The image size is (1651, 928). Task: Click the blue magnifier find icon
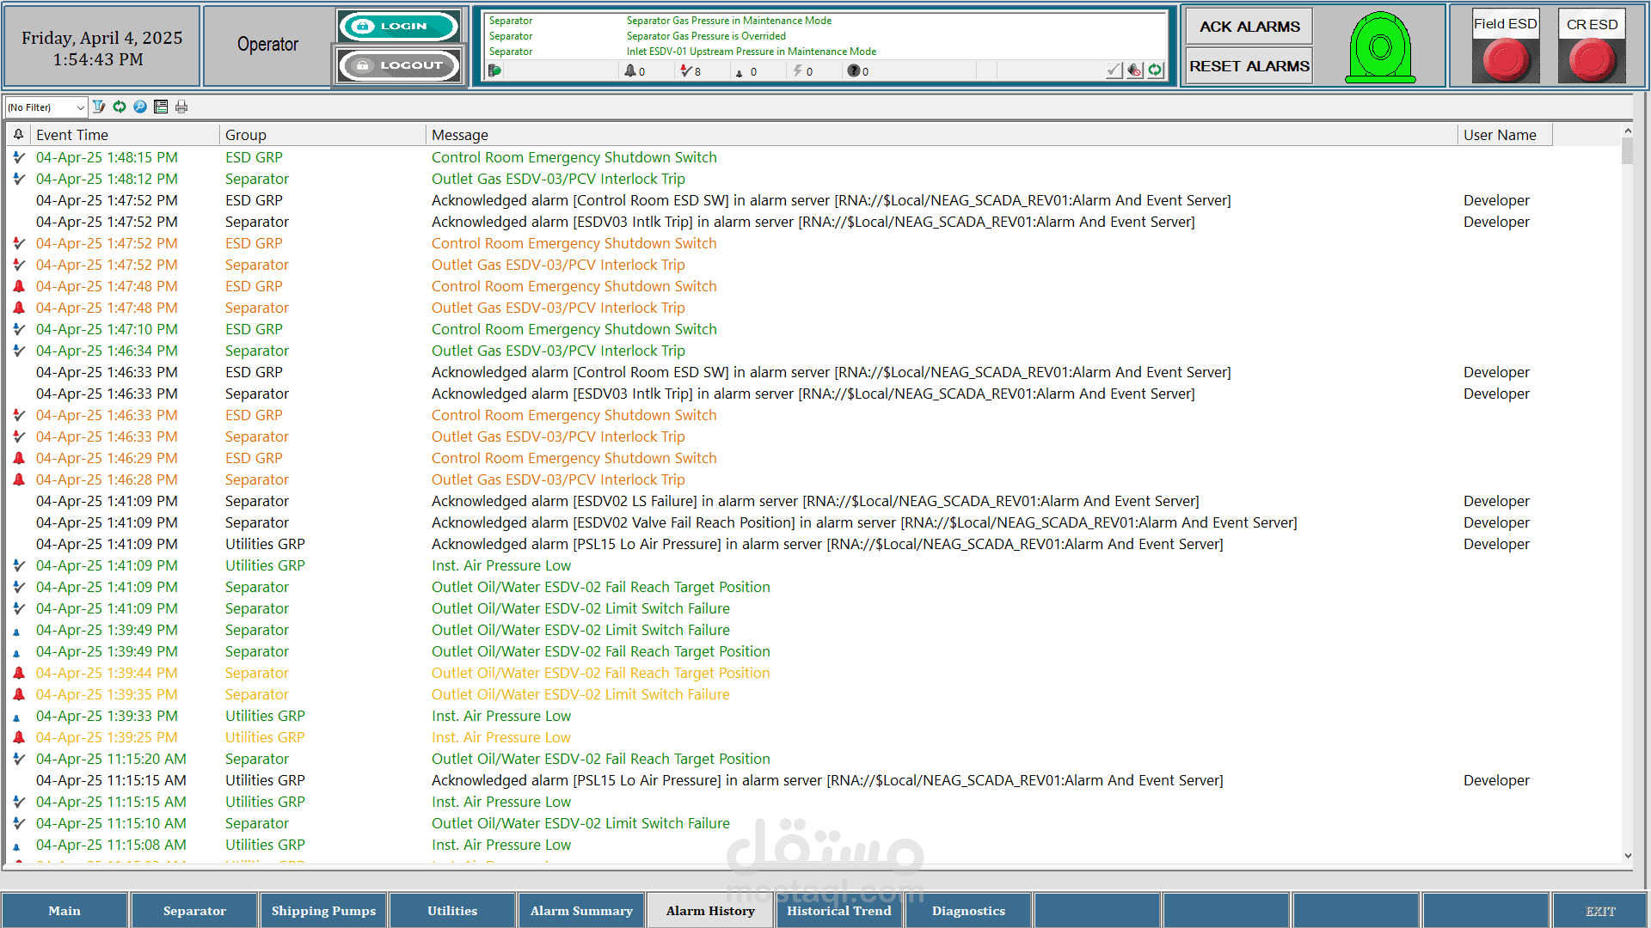140,107
